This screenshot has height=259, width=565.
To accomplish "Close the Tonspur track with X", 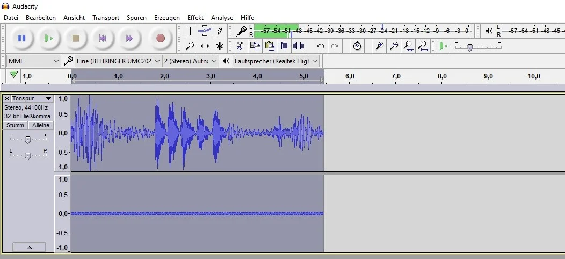I will 7,98.
